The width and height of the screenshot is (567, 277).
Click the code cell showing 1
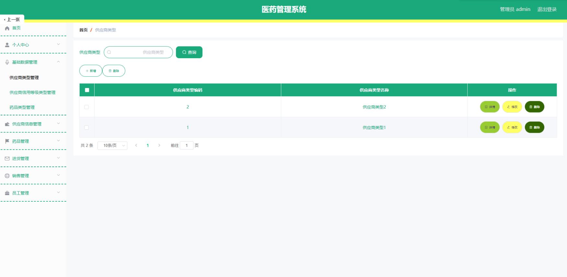point(187,127)
